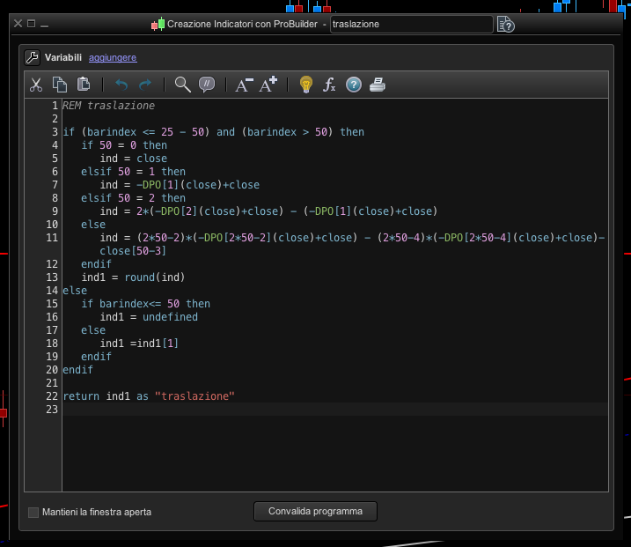This screenshot has height=547, width=631.
Task: Click the Paste clipboard icon
Action: (x=84, y=85)
